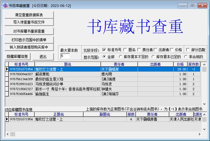This screenshot has width=210, height=141.
Task: Click the horizontal scrollbar left arrow
Action: coord(7,134)
